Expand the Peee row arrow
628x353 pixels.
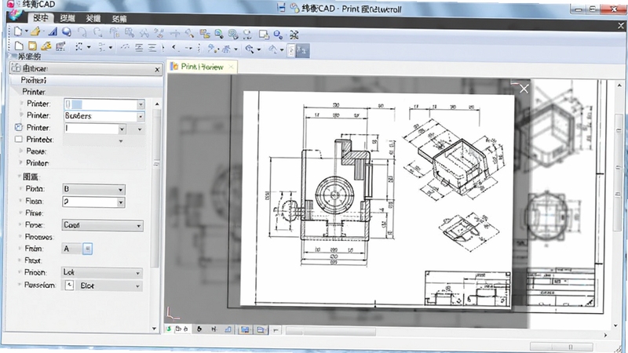[x=21, y=151]
